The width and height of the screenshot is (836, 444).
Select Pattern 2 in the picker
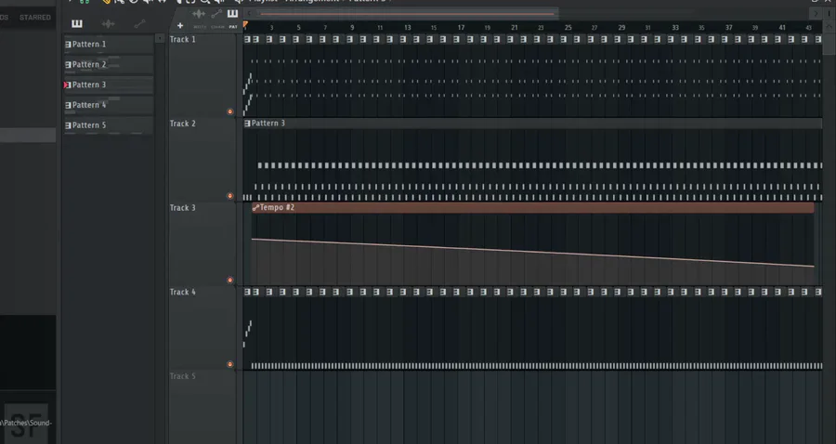pos(109,64)
